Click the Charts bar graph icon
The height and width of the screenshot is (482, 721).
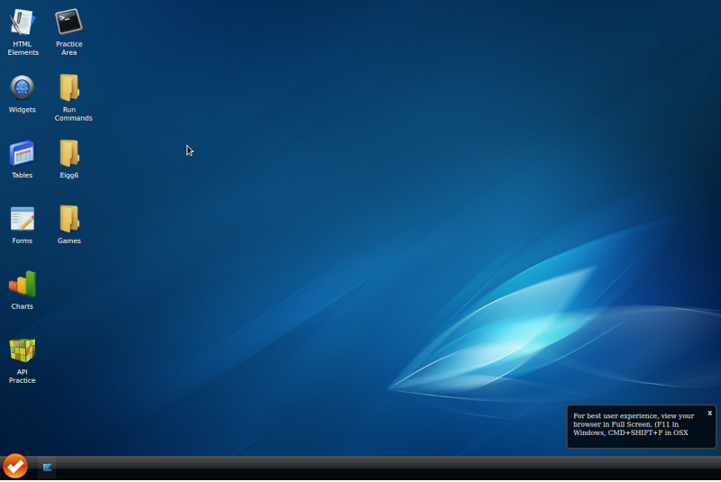pos(23,284)
